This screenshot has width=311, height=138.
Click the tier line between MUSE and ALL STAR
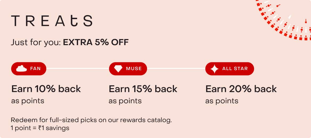coord(176,69)
